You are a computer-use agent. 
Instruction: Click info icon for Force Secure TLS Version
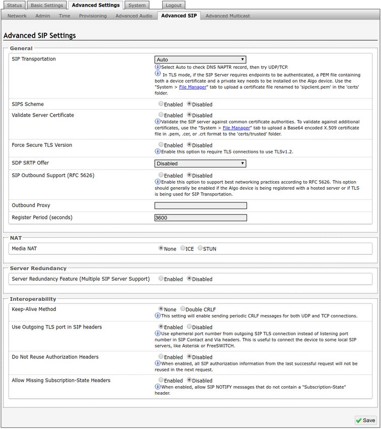(x=158, y=151)
